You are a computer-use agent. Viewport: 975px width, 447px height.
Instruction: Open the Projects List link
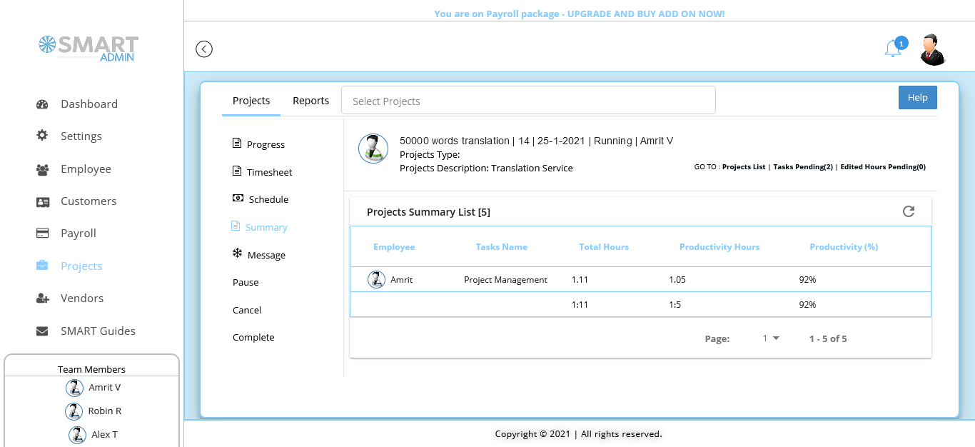(x=744, y=167)
